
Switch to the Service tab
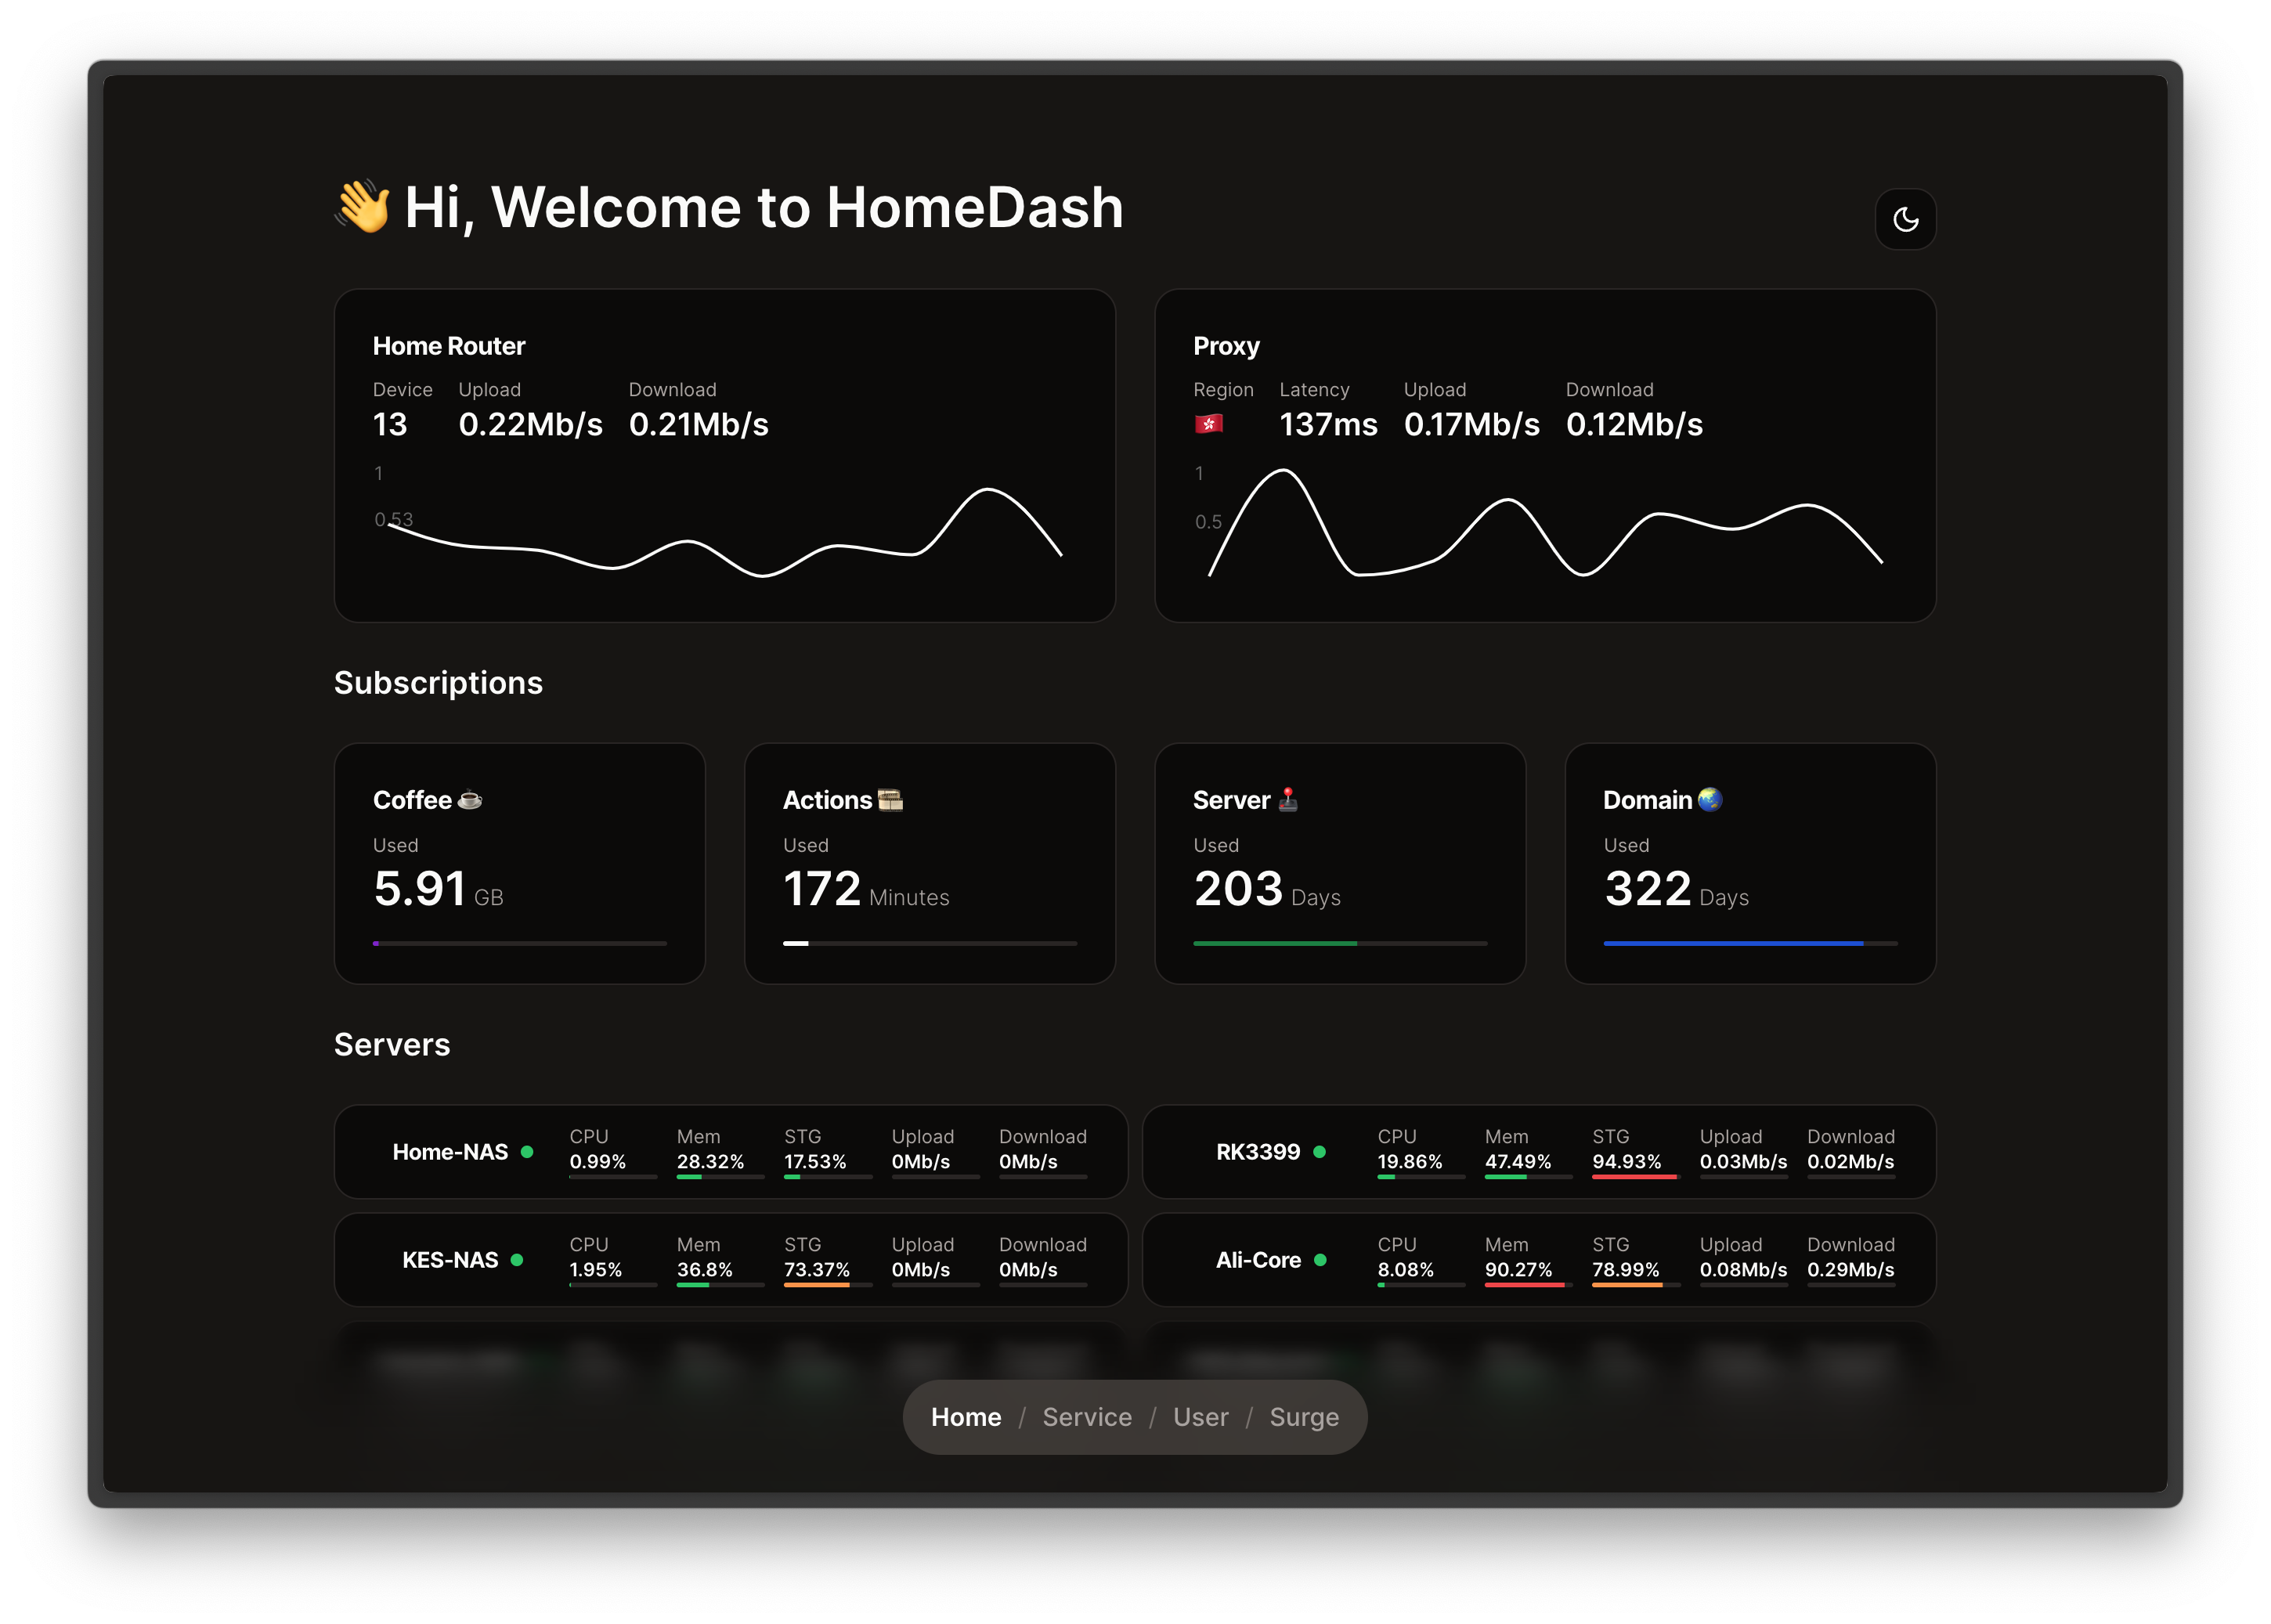click(1087, 1417)
